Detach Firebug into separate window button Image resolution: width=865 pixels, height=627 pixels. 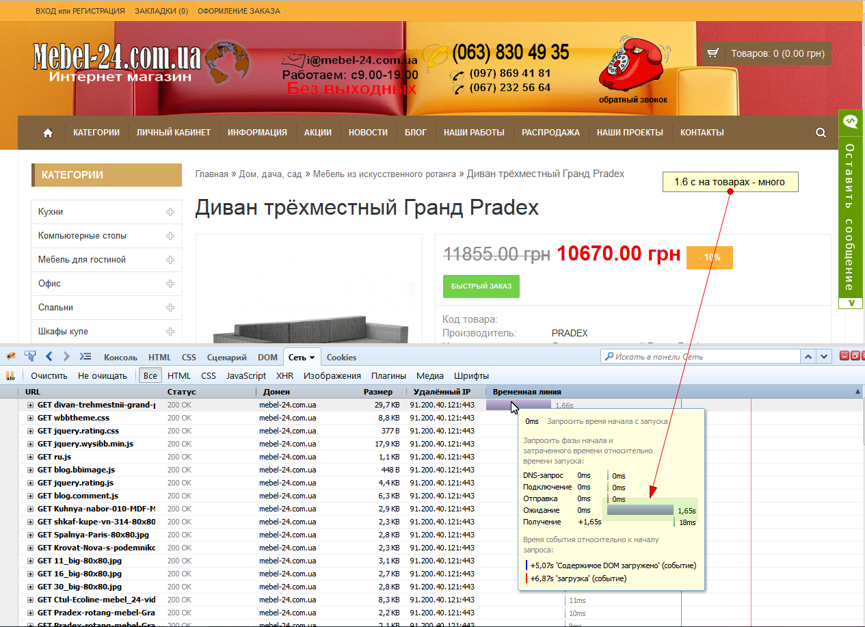(854, 356)
